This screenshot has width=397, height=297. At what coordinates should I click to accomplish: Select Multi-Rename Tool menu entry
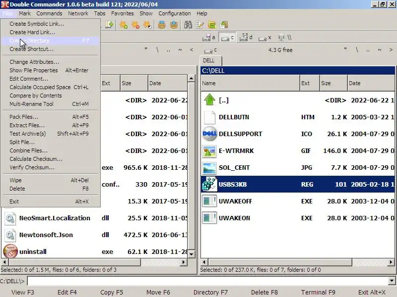pyautogui.click(x=51, y=104)
